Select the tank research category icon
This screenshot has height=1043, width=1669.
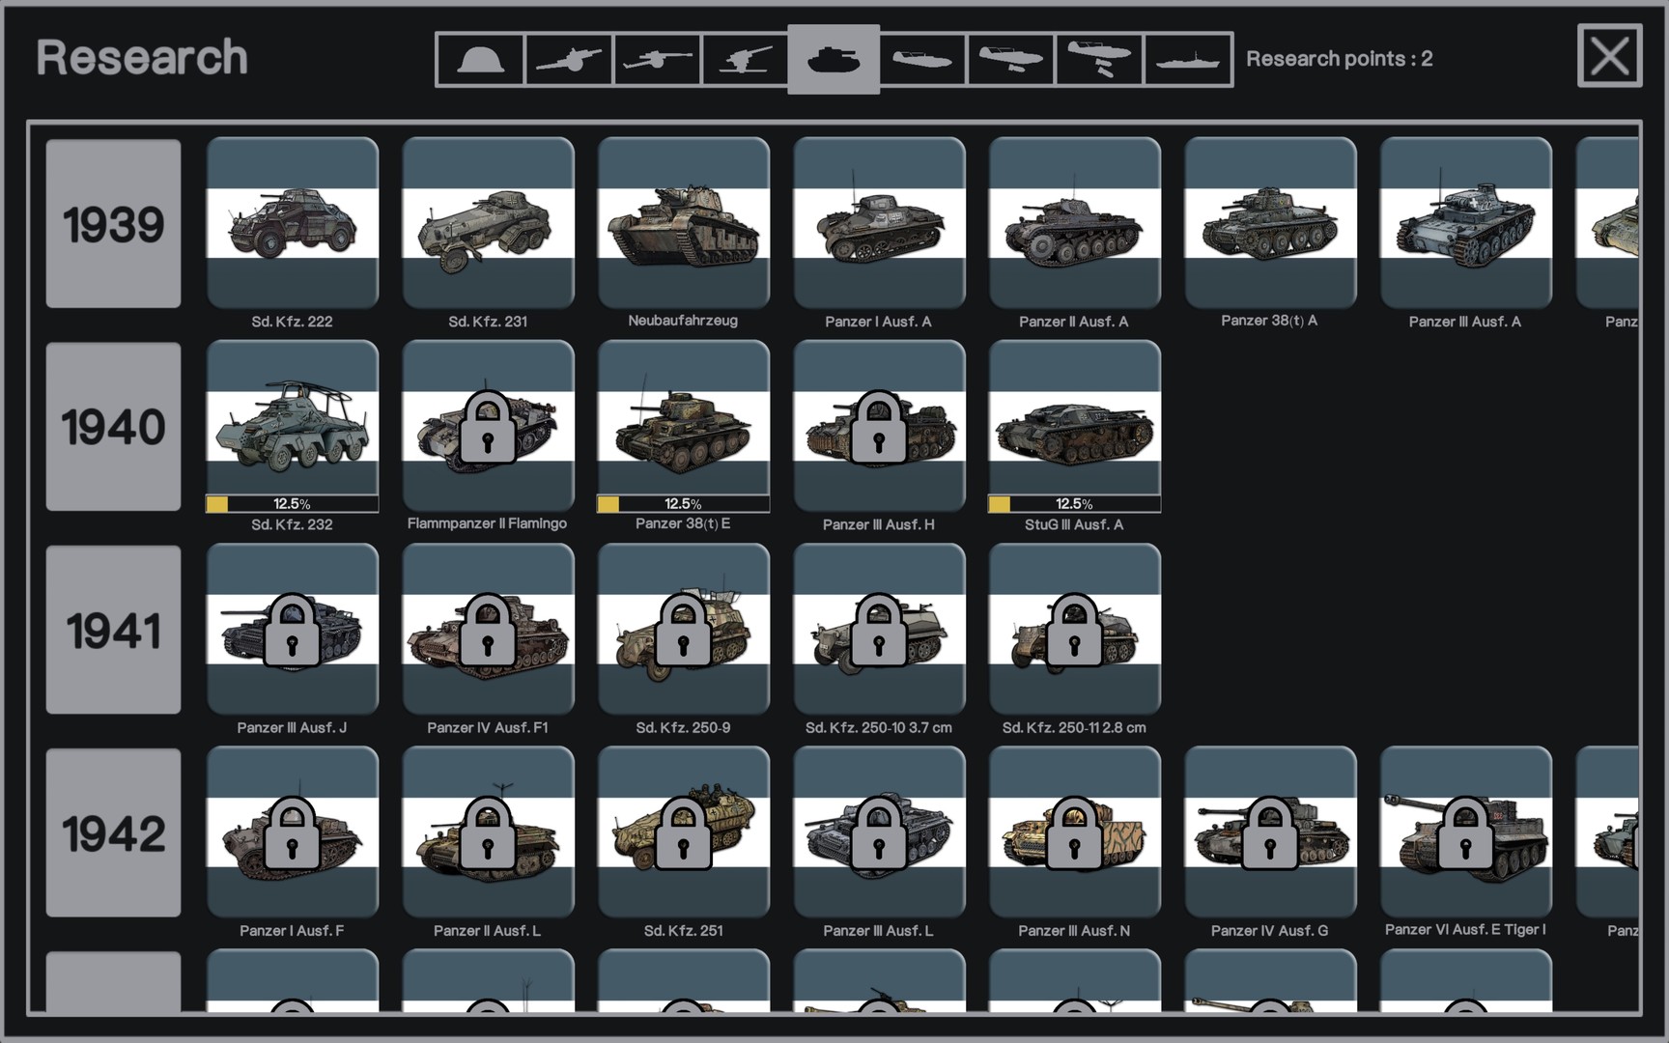[834, 60]
